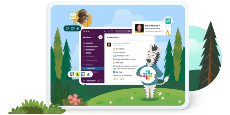Click the 'Up Next' heading
This screenshot has width=230, height=115.
[x=119, y=72]
